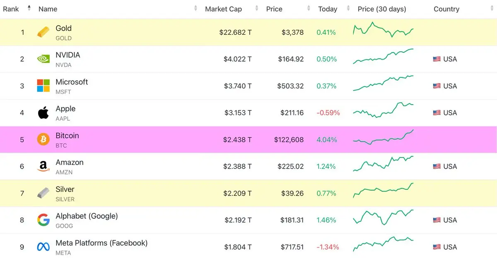Click the Price column header
Screen dimensions: 497x258
coord(275,9)
